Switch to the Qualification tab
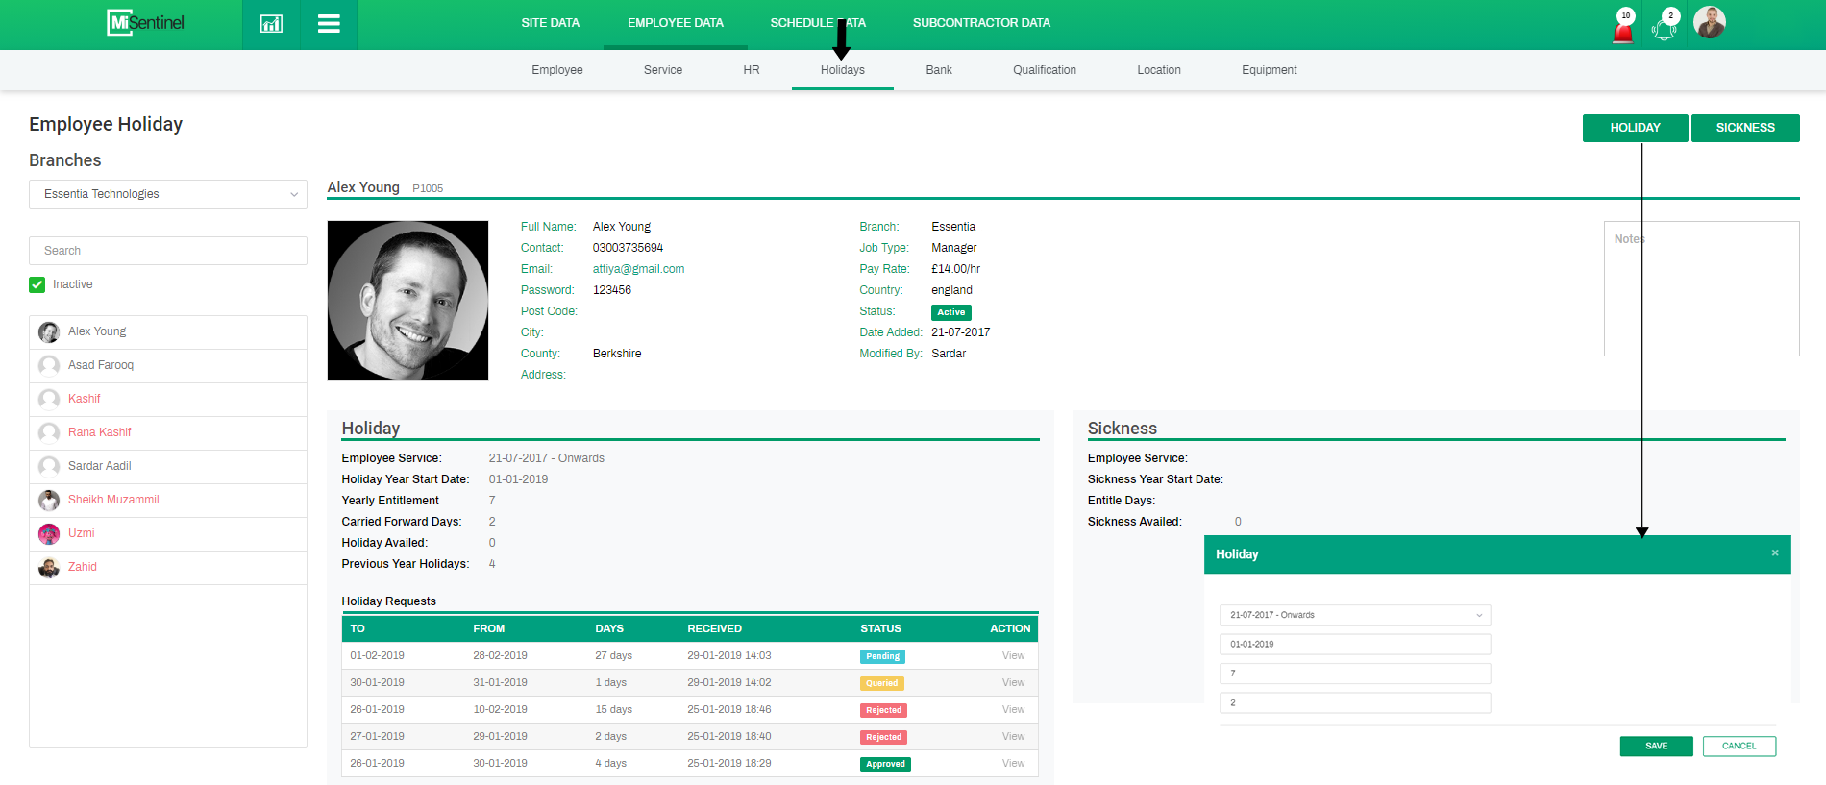The image size is (1826, 785). click(x=1045, y=70)
